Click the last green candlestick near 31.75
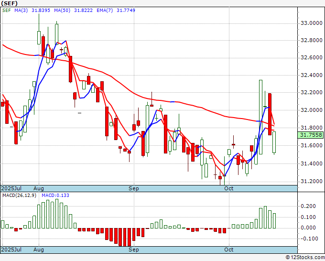 click(x=274, y=142)
